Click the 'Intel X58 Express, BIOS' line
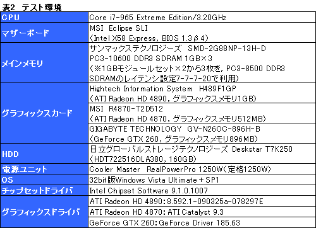 click(x=149, y=38)
